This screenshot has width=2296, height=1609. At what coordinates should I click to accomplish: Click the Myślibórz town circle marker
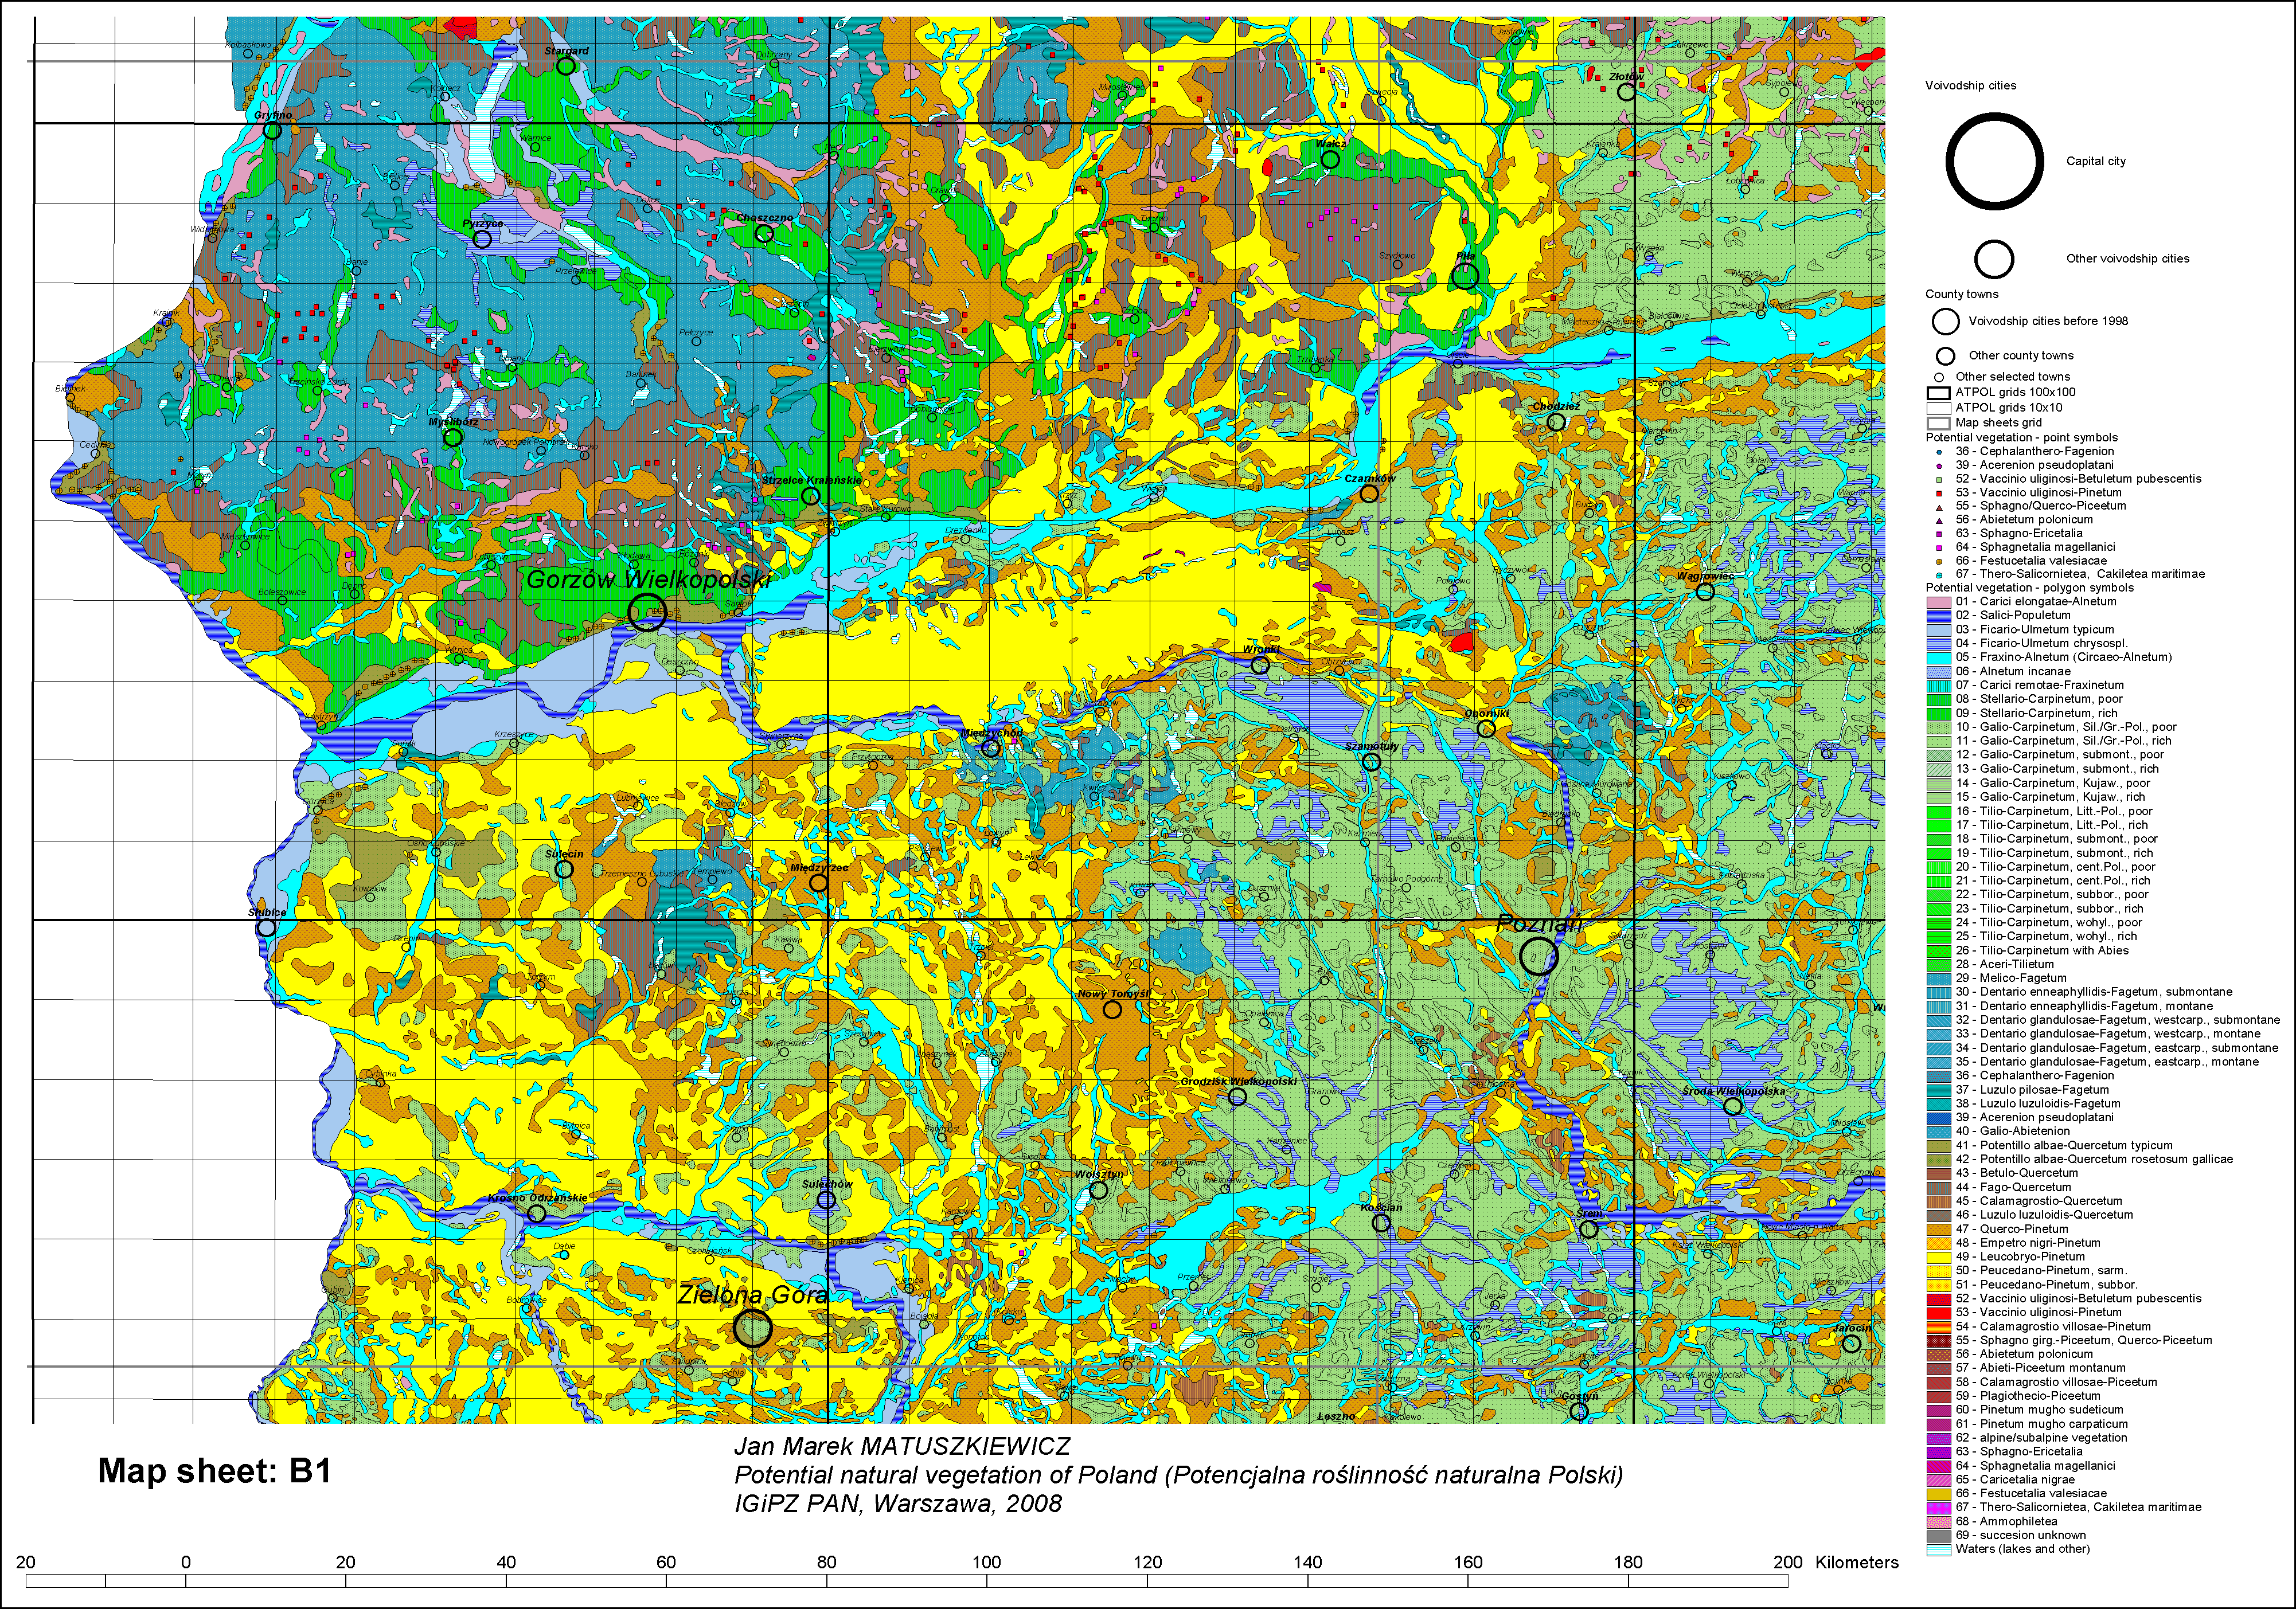(x=452, y=437)
